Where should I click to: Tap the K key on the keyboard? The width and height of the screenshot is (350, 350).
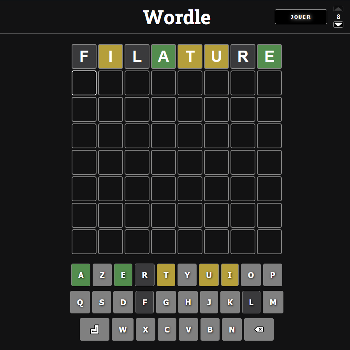[x=230, y=302]
